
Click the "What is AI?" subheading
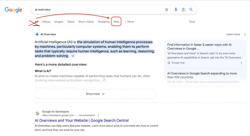[x=43, y=71]
